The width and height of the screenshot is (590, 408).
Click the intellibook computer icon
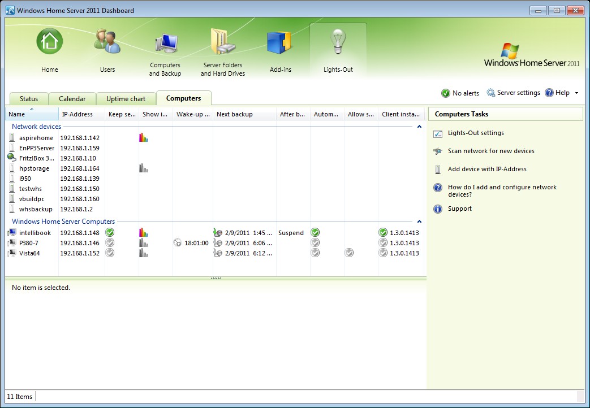pos(12,232)
